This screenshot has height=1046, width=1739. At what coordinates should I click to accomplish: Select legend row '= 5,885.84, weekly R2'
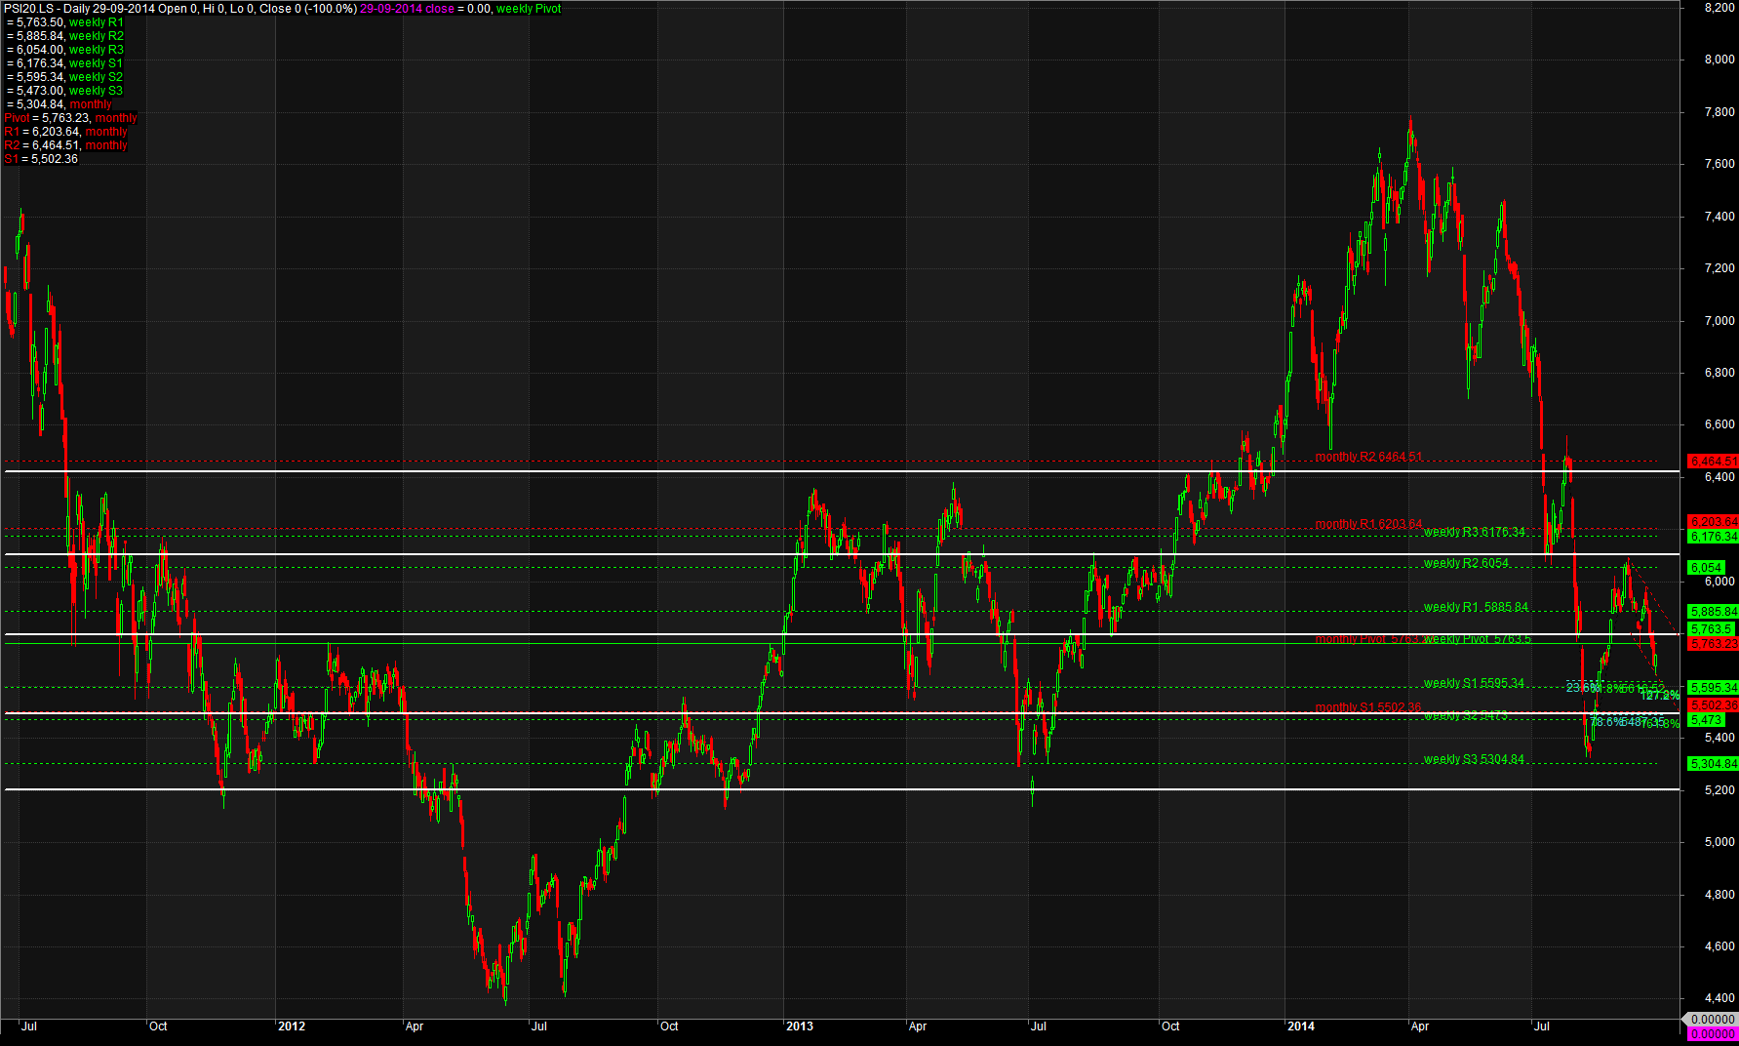65,36
